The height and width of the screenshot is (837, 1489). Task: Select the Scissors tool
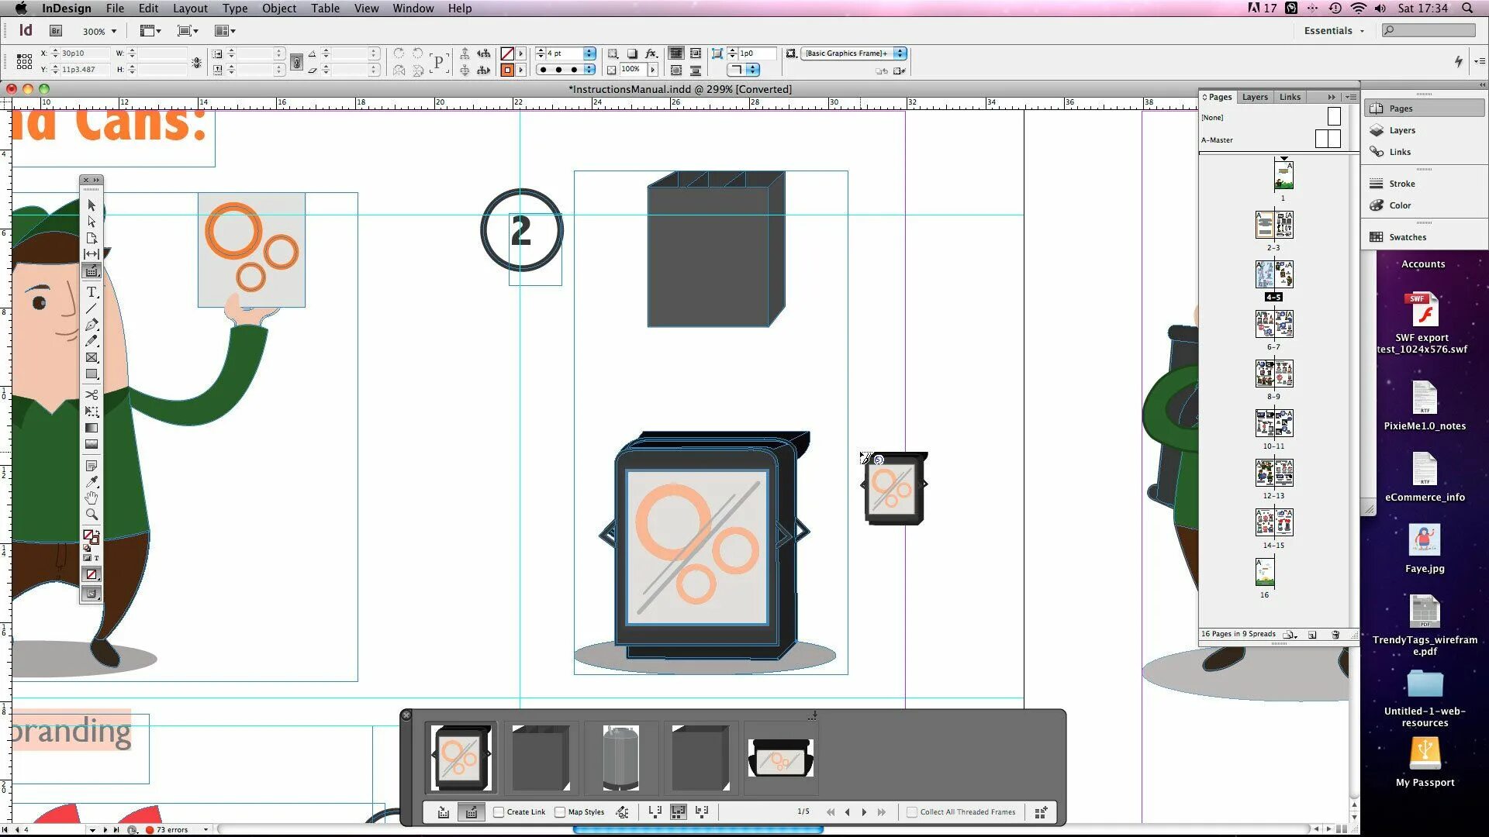tap(92, 394)
